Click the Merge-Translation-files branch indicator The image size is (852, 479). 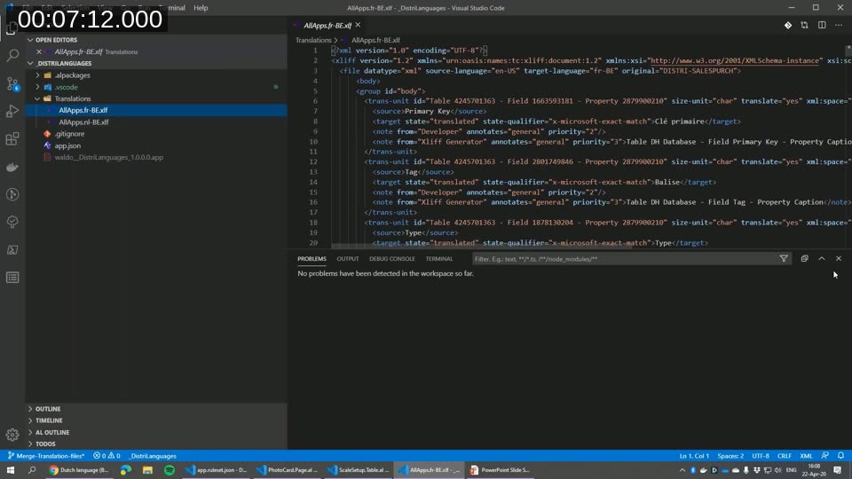(46, 456)
